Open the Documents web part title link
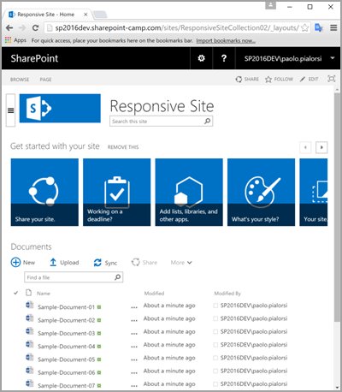342x392 pixels. 31,246
